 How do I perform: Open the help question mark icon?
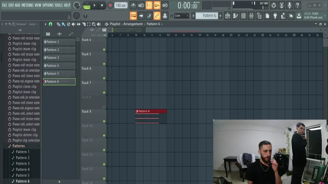click(x=298, y=5)
